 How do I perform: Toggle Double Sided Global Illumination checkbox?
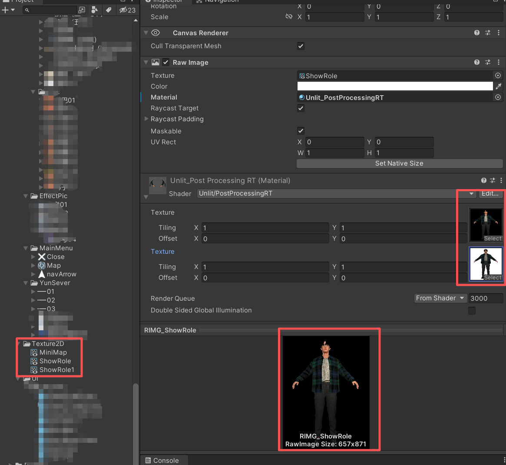(x=472, y=311)
